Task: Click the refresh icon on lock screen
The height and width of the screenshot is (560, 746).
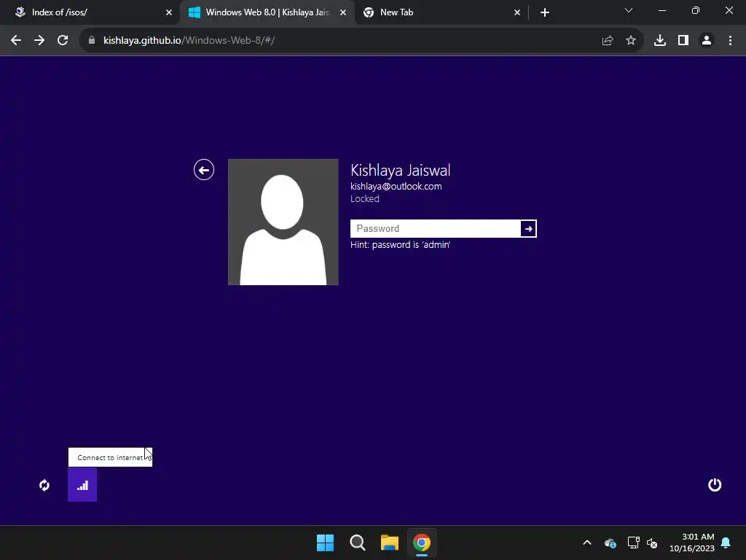Action: (x=44, y=485)
